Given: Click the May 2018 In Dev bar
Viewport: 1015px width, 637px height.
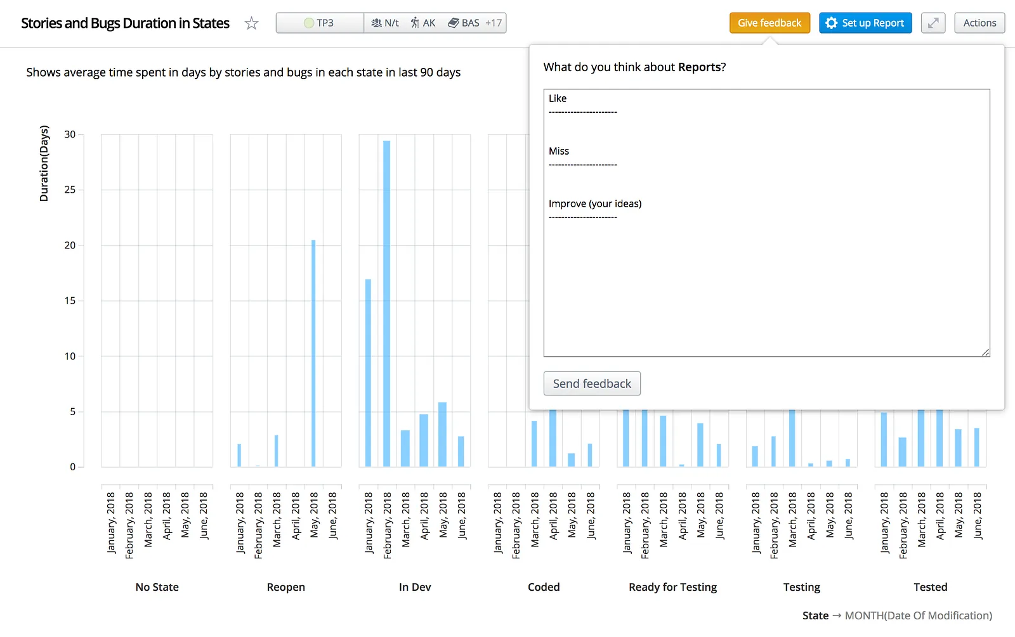Looking at the screenshot, I should [x=442, y=434].
